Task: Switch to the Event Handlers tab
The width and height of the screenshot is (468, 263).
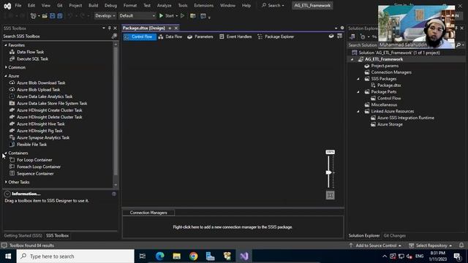Action: [x=235, y=37]
